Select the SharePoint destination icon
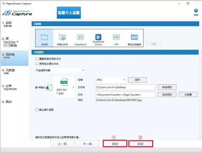 80,38
